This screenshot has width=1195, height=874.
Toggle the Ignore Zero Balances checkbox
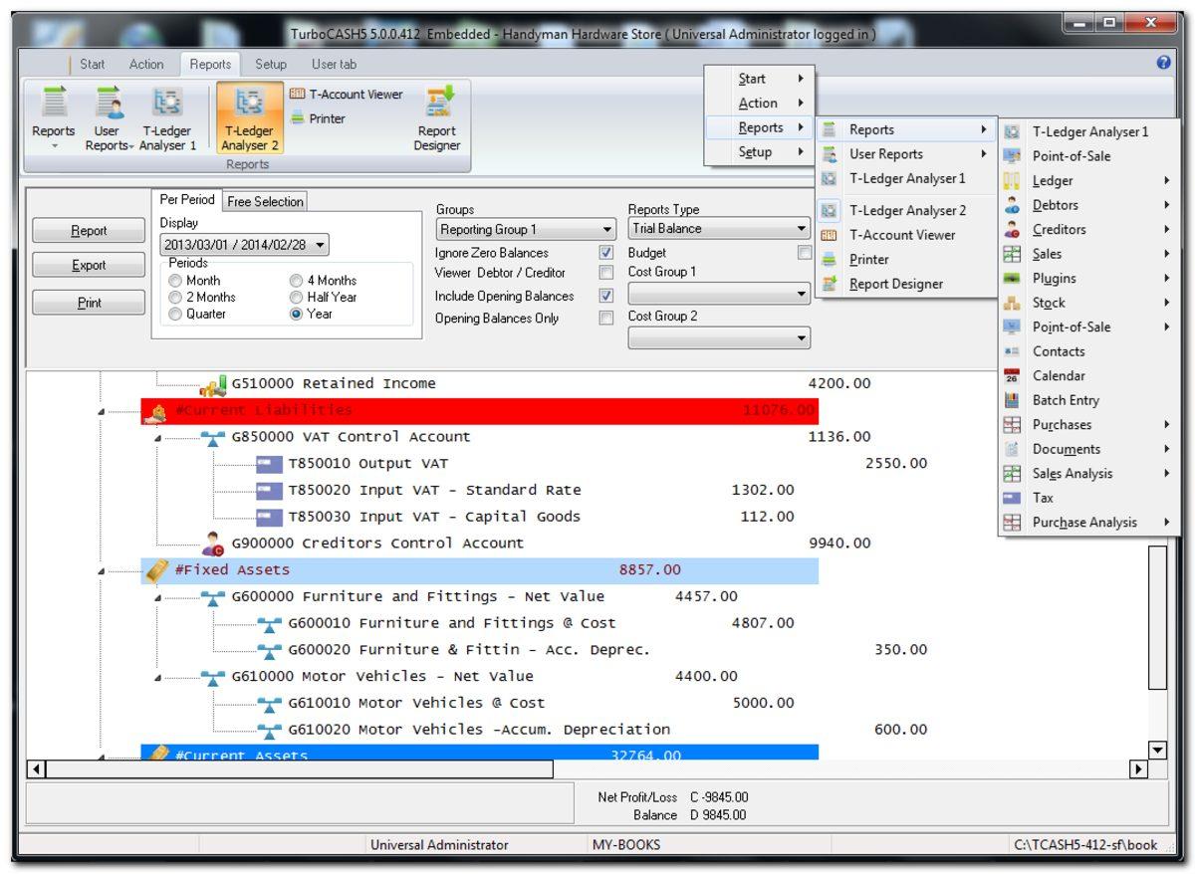point(605,253)
